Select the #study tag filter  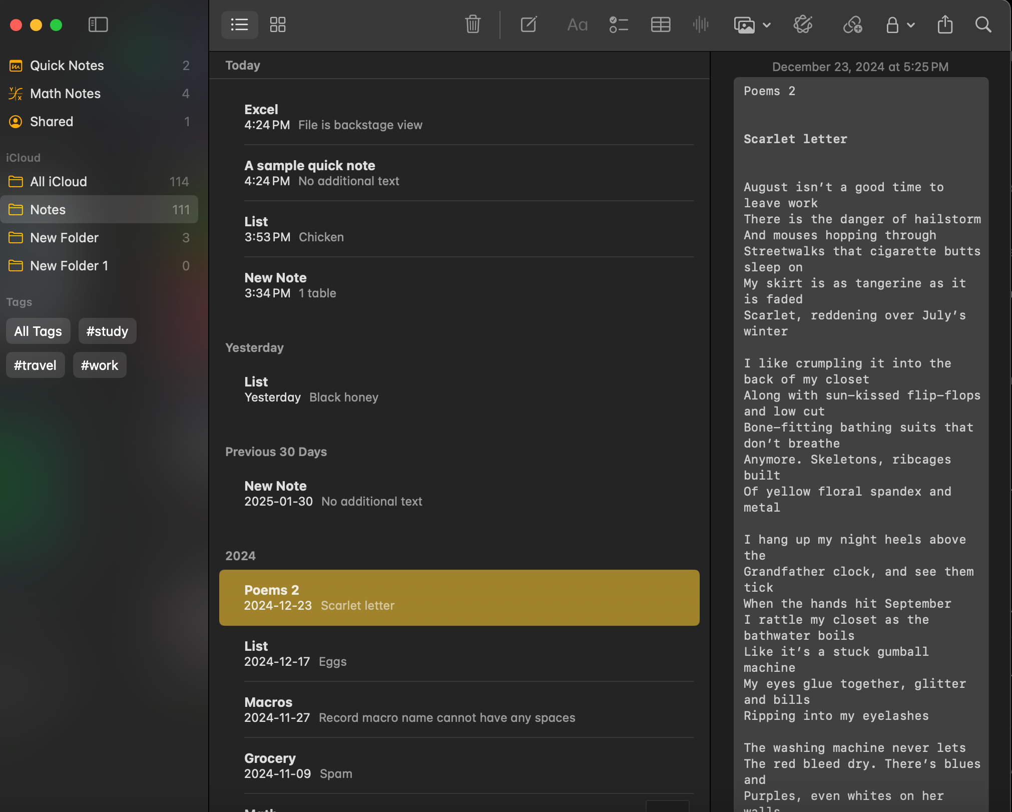pos(107,330)
